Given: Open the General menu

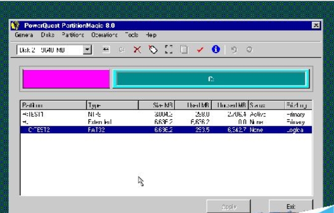Looking at the screenshot, I should 24,35.
